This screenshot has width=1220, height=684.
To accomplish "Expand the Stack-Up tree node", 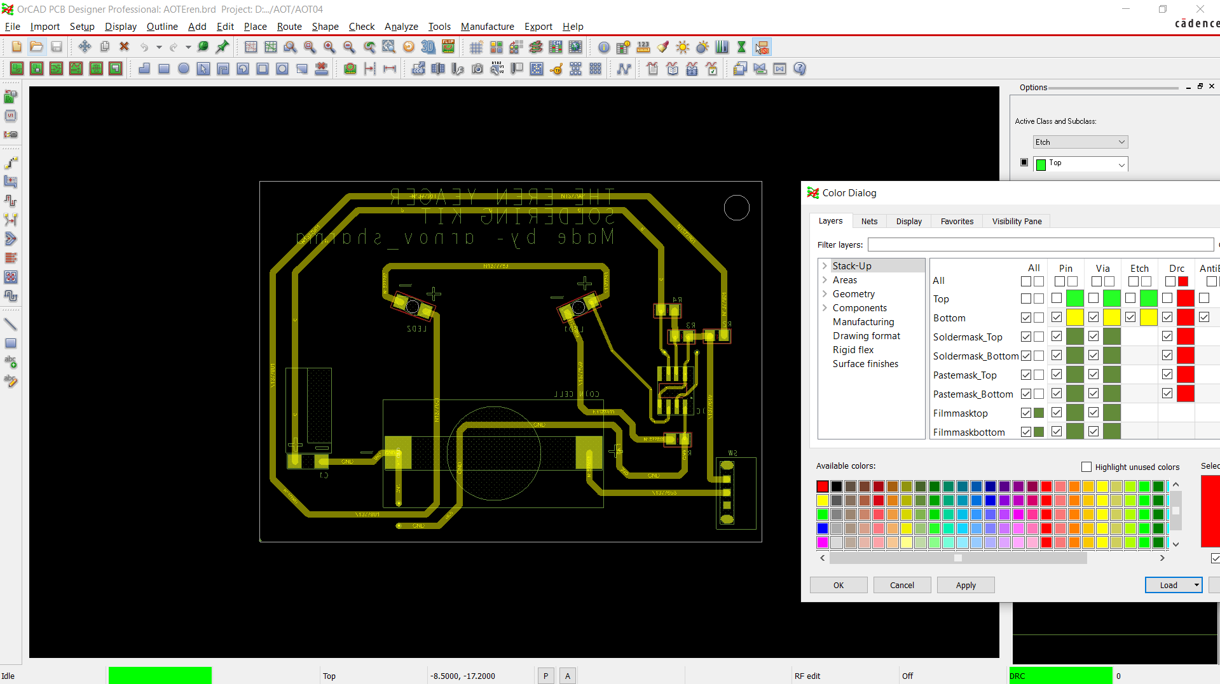I will 825,266.
